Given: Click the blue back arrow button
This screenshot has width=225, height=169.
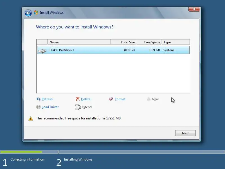Looking at the screenshot, I should [x=28, y=13].
